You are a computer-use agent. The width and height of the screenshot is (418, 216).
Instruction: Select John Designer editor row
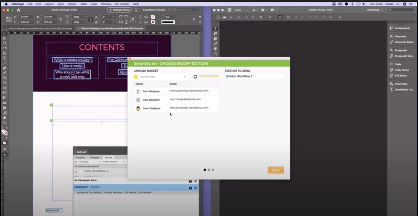click(x=176, y=108)
